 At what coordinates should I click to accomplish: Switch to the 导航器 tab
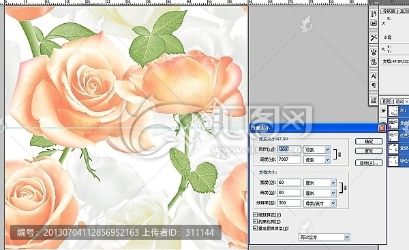[389, 11]
